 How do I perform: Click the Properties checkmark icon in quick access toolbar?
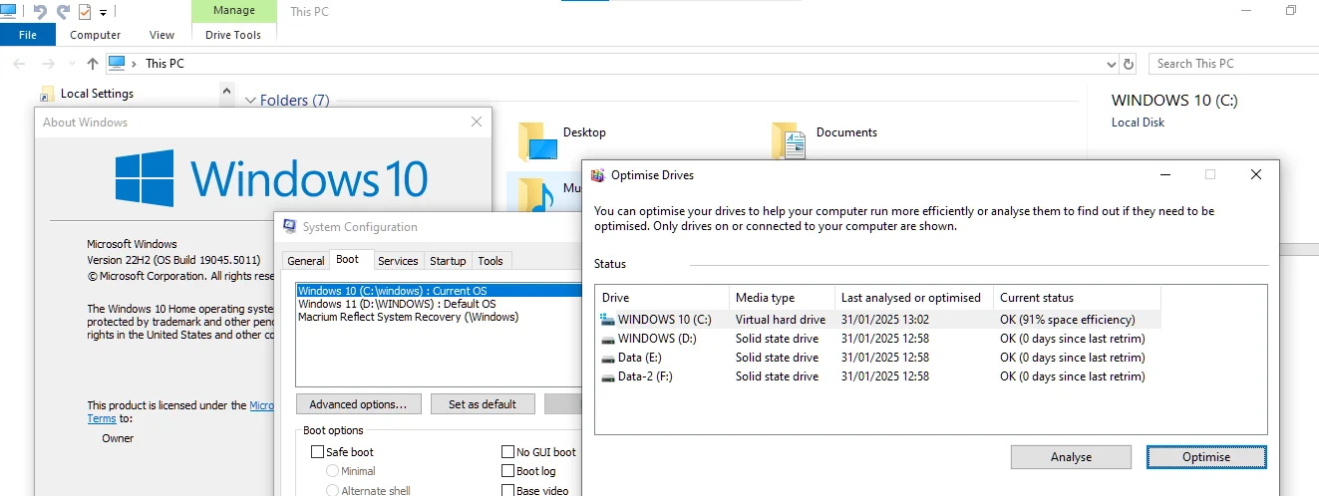point(85,11)
